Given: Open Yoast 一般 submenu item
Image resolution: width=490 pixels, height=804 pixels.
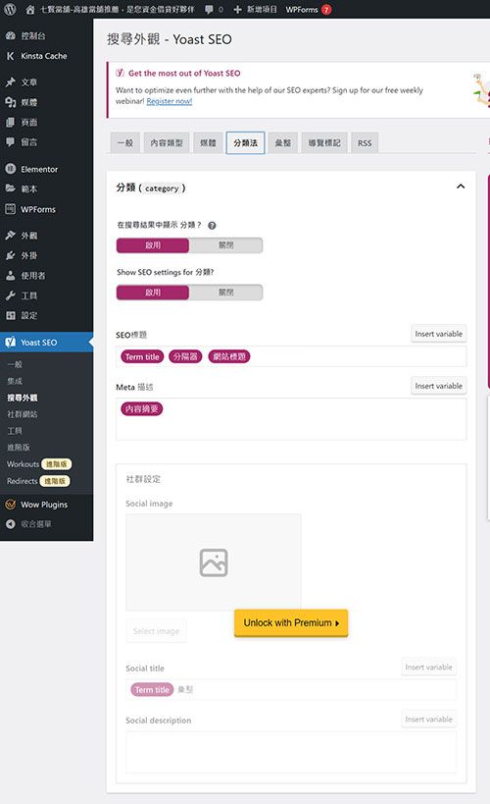Looking at the screenshot, I should coord(15,364).
